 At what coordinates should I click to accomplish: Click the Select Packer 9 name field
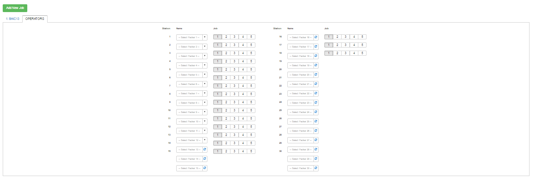pos(189,112)
